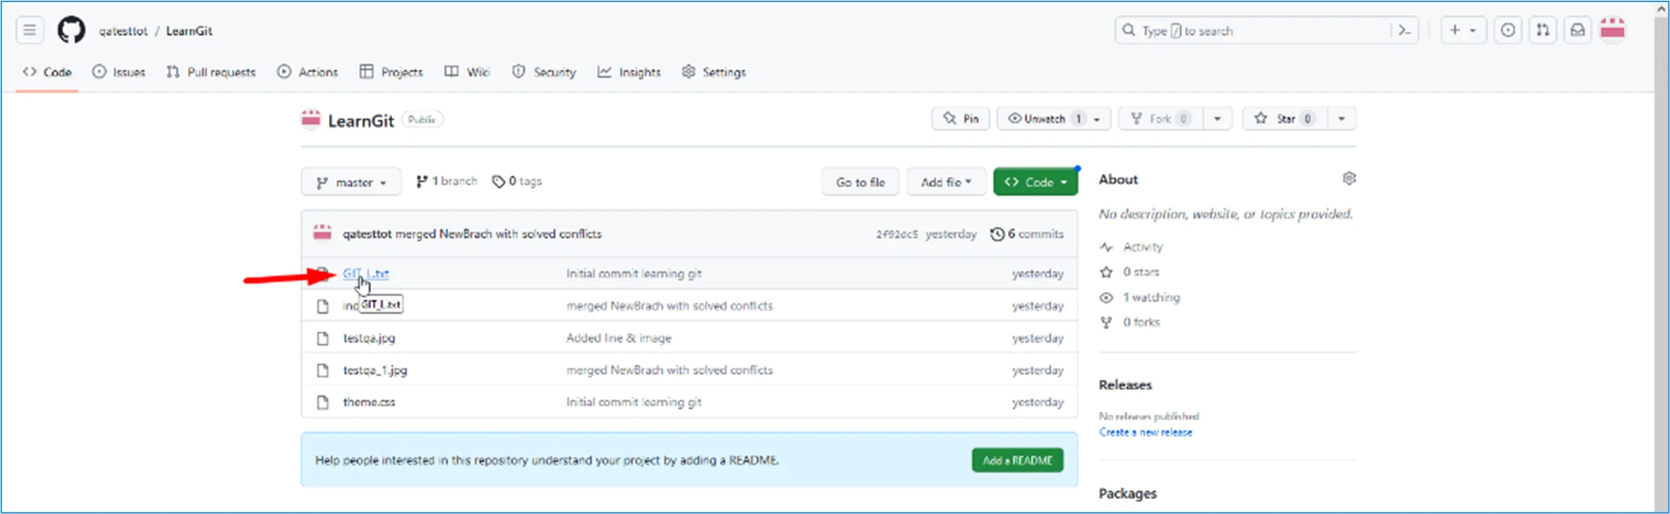The image size is (1670, 514).
Task: Open the Security tab
Action: 544,72
